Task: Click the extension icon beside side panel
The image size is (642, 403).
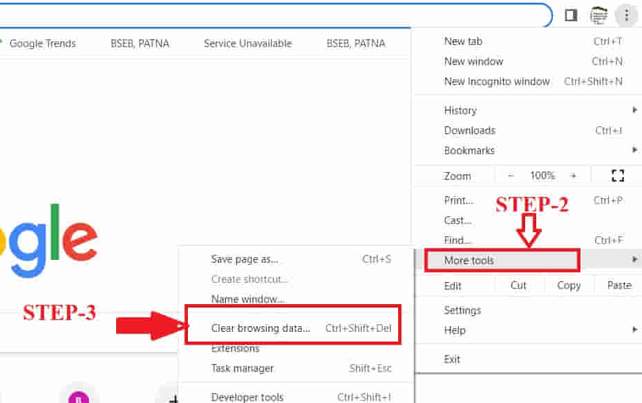Action: pos(598,16)
